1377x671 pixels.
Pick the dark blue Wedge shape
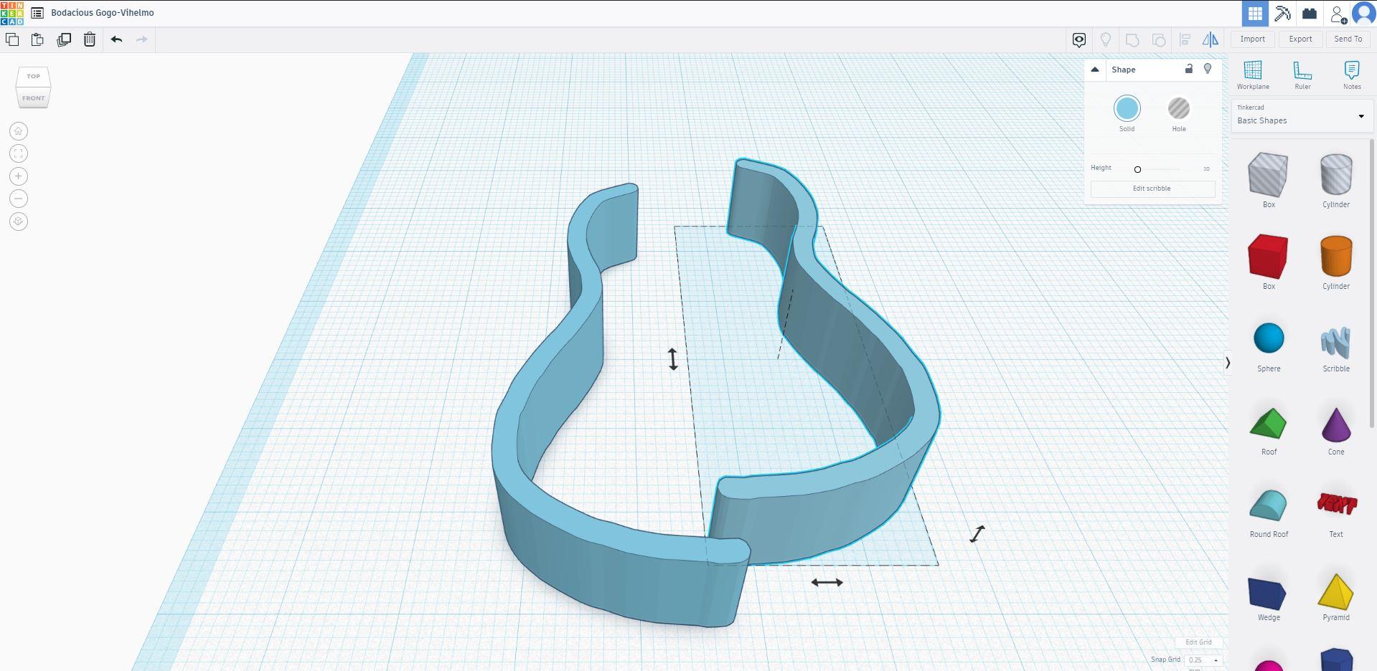pos(1269,594)
